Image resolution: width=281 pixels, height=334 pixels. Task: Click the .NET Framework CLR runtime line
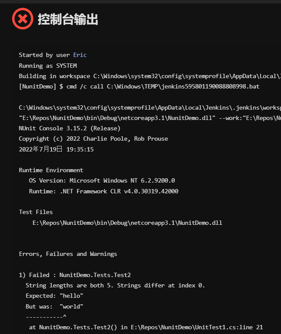pos(103,191)
